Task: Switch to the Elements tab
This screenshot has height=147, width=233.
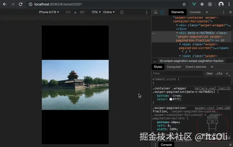Action: click(178, 12)
